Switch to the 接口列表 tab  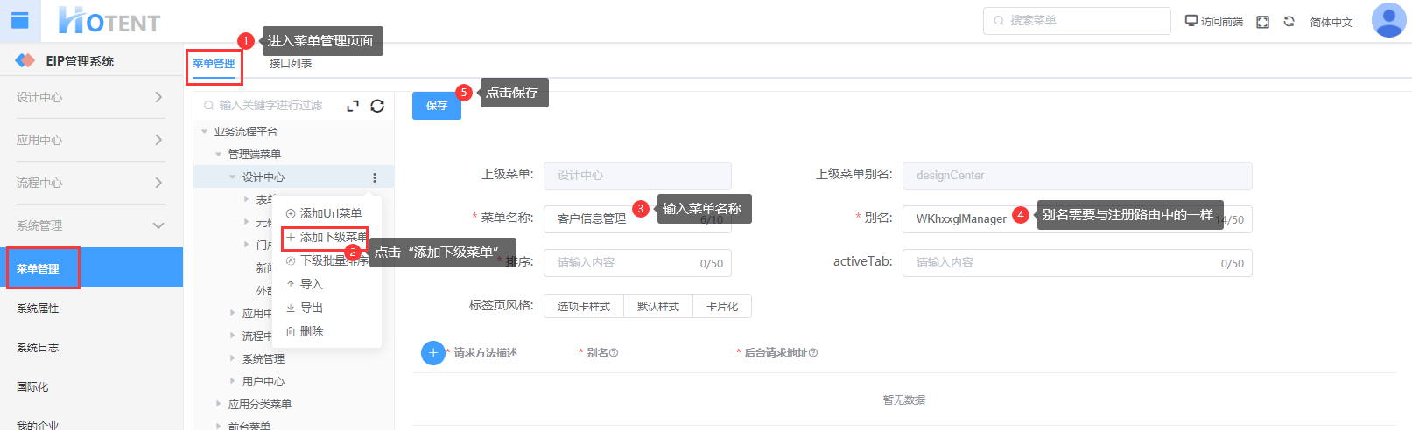(x=291, y=64)
